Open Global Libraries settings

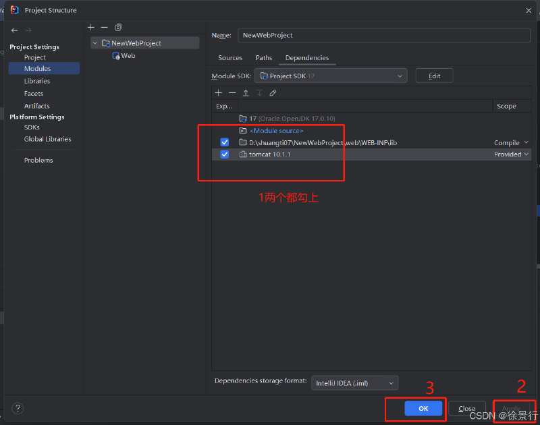click(x=47, y=139)
